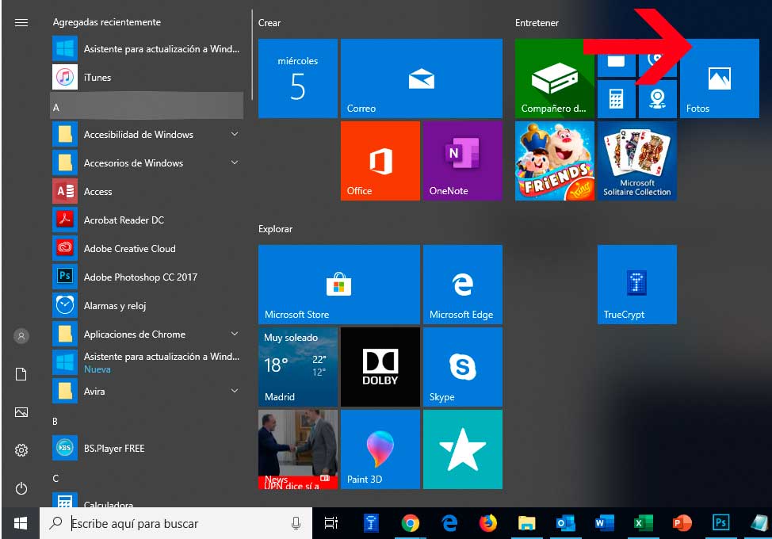Open Asistente para actualización marked Nueva
Image resolution: width=772 pixels, height=539 pixels.
(147, 363)
